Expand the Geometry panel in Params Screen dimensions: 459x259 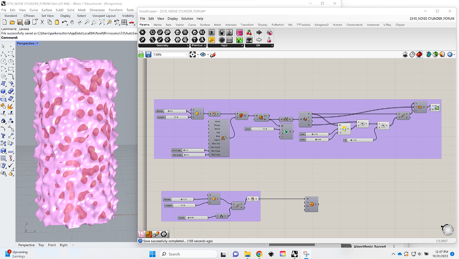coord(188,46)
